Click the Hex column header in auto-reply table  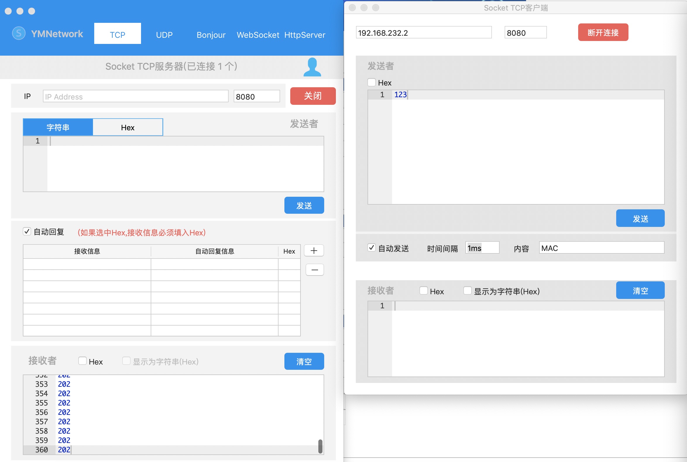pyautogui.click(x=289, y=251)
